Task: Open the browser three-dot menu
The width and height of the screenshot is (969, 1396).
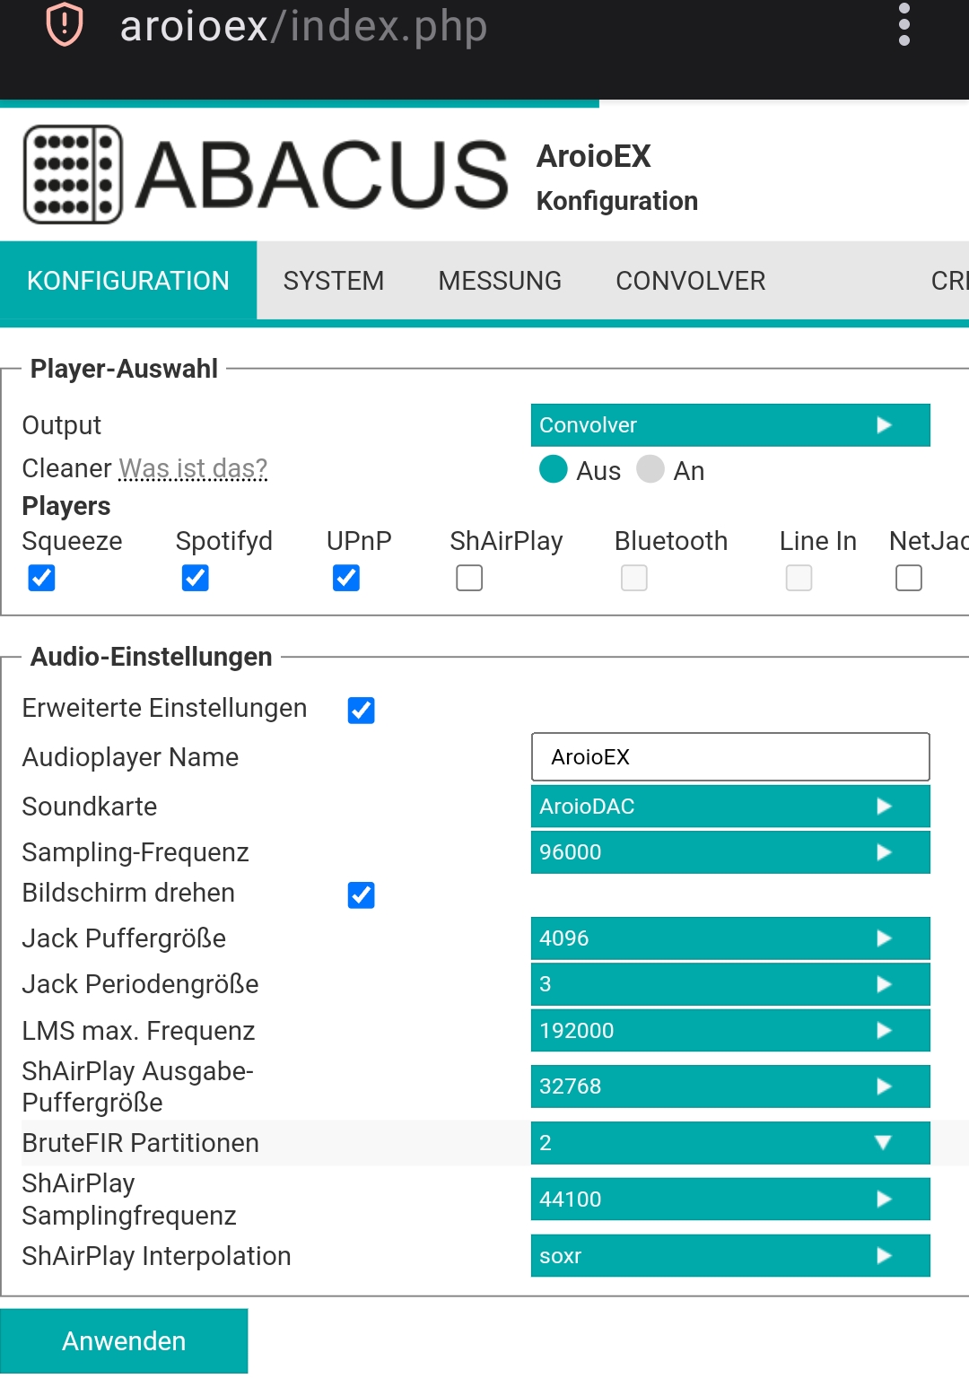Action: (904, 24)
